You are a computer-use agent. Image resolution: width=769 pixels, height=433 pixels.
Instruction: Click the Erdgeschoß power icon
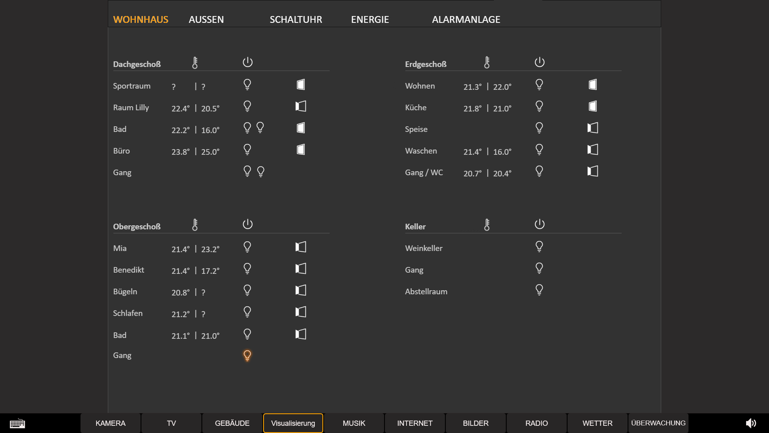540,62
